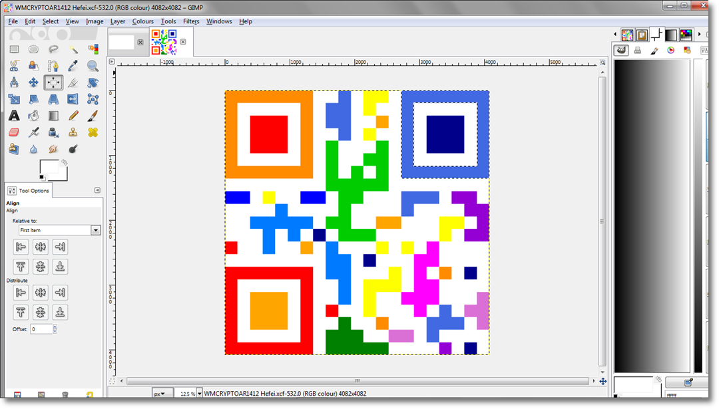Show earlier tabs in the right dock

[x=615, y=34]
